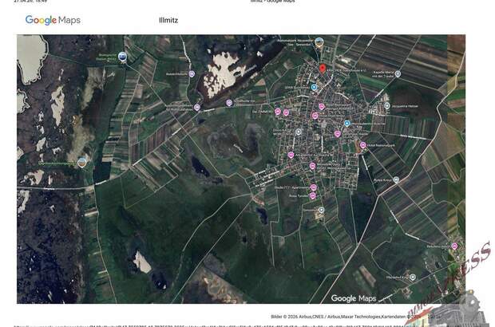495x327 pixels.
Task: Click the Google Maps watermark on map
Action: [353, 298]
